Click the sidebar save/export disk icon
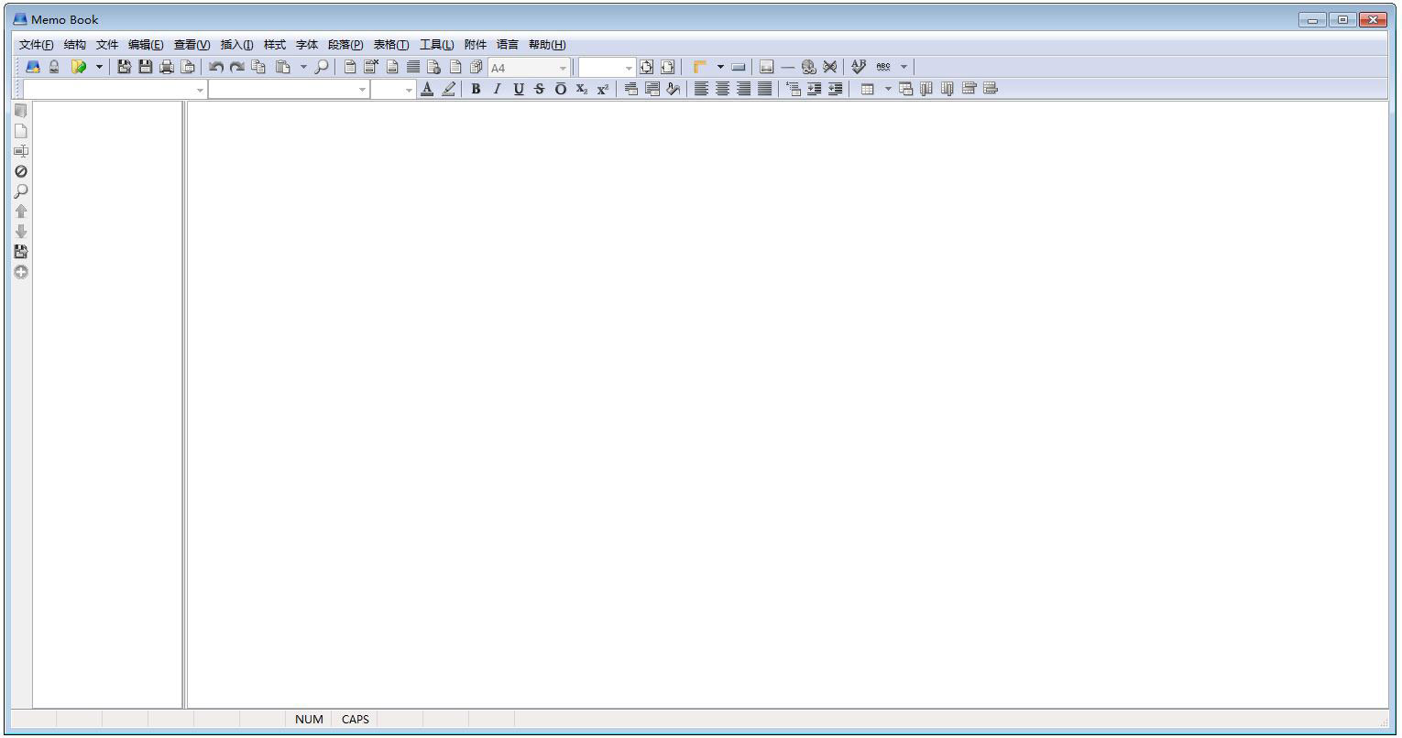 (x=20, y=252)
